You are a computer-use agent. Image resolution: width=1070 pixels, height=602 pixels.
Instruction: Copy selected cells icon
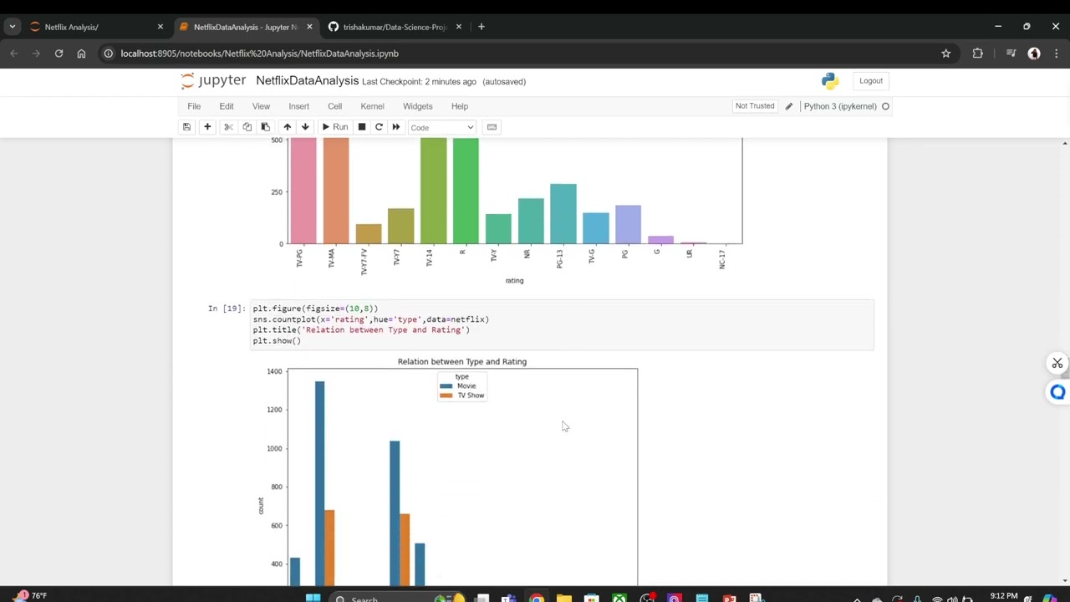coord(247,127)
